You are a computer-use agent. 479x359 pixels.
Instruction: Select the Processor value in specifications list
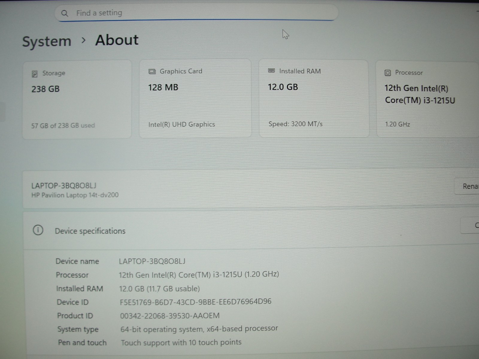pos(199,274)
